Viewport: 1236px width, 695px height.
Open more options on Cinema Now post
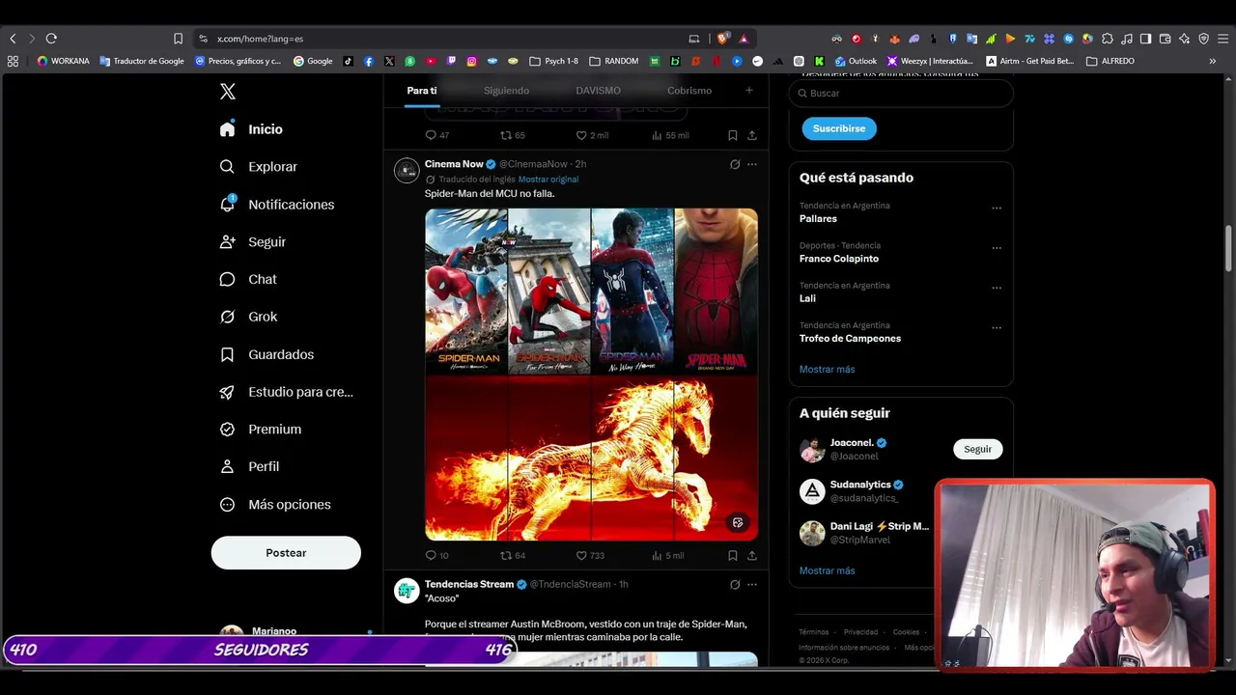(x=752, y=164)
